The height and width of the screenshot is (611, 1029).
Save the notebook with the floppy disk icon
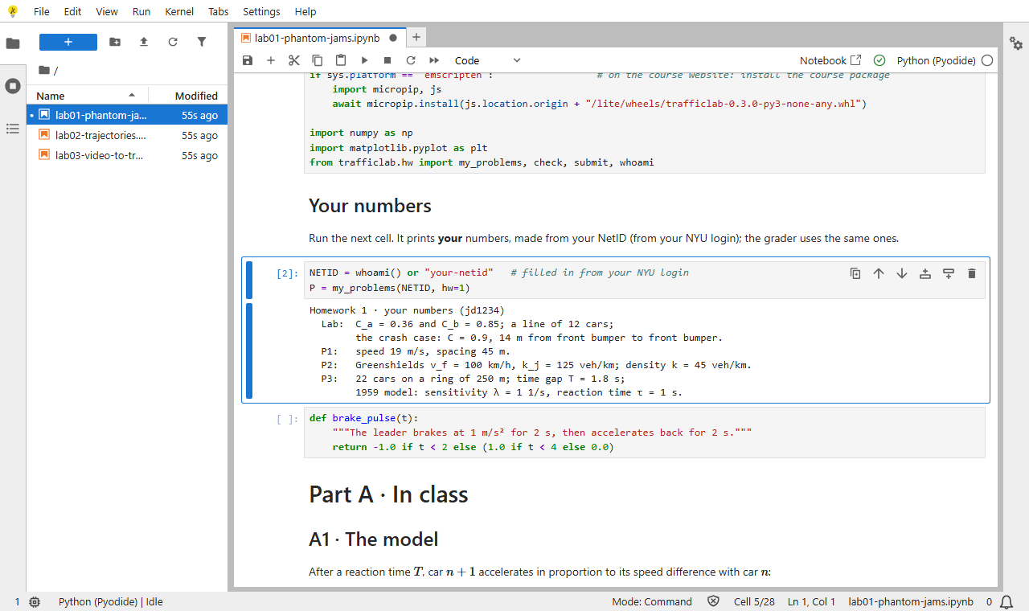point(248,60)
